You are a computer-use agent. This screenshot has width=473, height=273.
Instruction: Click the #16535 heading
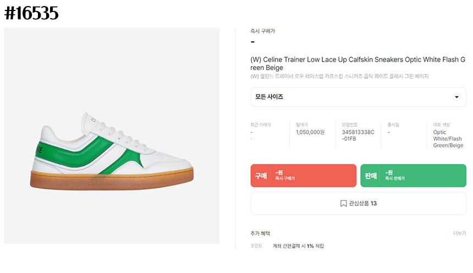pos(31,13)
